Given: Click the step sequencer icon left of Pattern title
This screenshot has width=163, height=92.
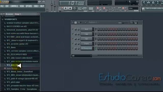Looking at the screenshot, I should click(76, 22).
